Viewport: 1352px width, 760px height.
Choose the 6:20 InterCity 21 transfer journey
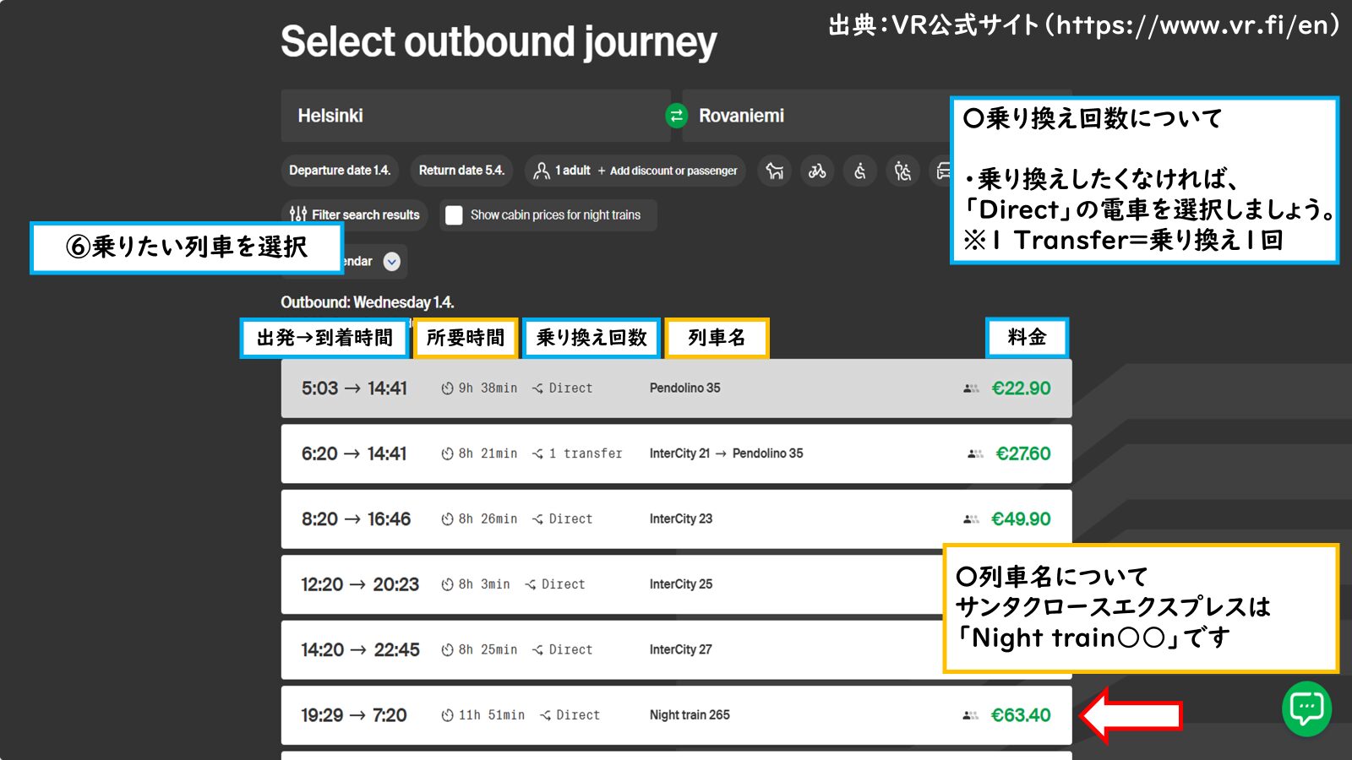tap(676, 453)
